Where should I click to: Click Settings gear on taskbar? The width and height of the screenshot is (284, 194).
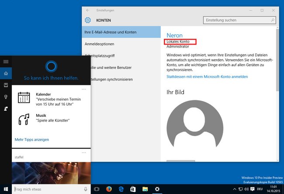(157, 189)
